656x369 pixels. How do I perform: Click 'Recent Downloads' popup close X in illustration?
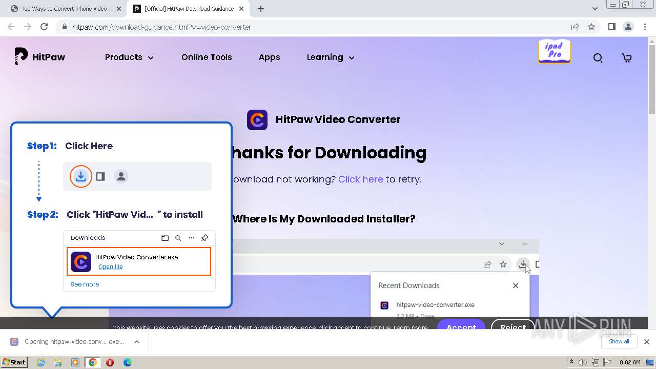pyautogui.click(x=516, y=285)
